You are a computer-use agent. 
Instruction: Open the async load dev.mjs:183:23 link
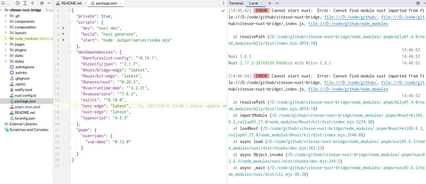tap(326, 145)
